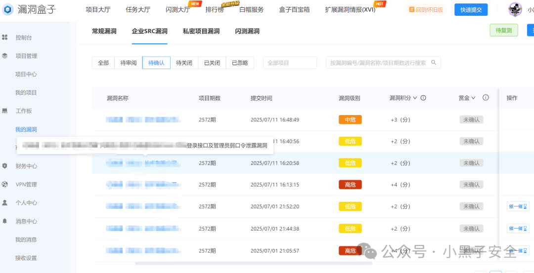Image resolution: width=534 pixels, height=273 pixels.
Task: Open the 项目大厅 menu
Action: [x=99, y=9]
